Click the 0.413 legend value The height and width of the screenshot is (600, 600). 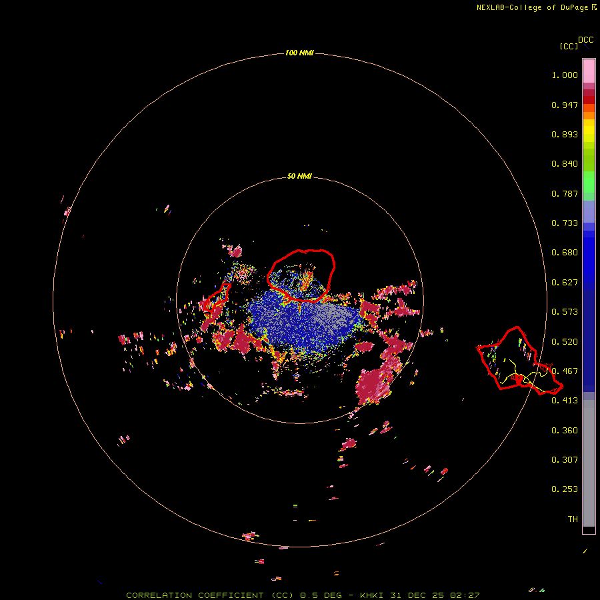pos(565,401)
